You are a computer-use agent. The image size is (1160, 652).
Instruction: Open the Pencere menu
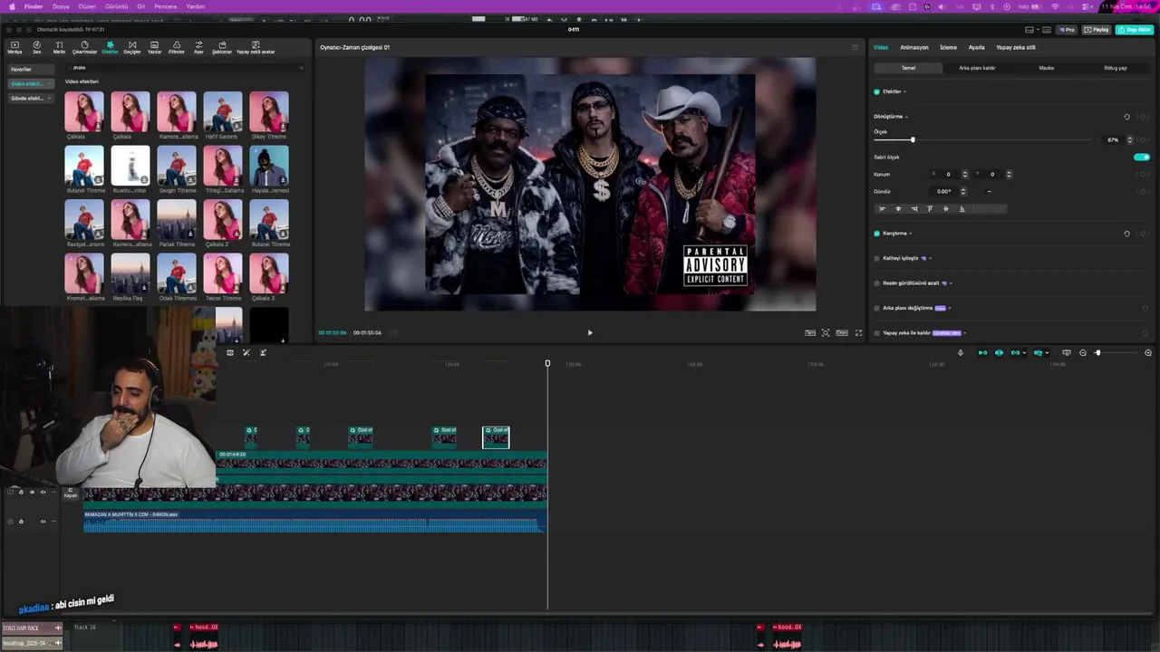(166, 6)
